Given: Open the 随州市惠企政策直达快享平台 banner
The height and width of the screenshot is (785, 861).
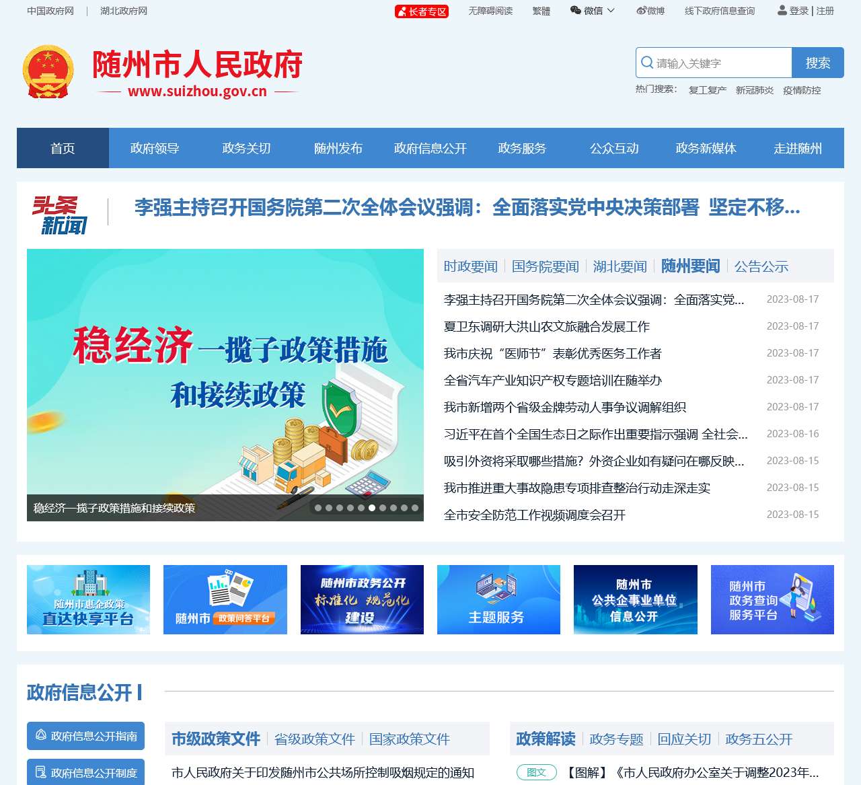Looking at the screenshot, I should tap(89, 599).
